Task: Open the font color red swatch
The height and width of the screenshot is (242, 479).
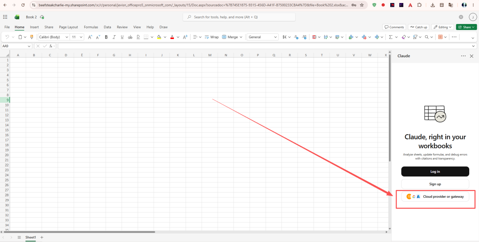Action: tap(172, 37)
